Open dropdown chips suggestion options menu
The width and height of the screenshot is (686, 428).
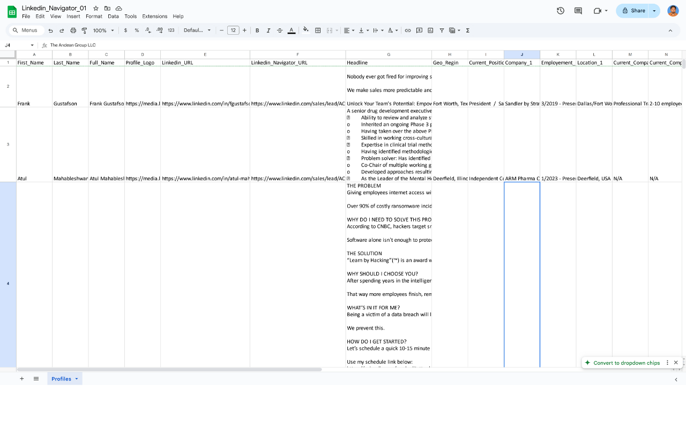(667, 363)
